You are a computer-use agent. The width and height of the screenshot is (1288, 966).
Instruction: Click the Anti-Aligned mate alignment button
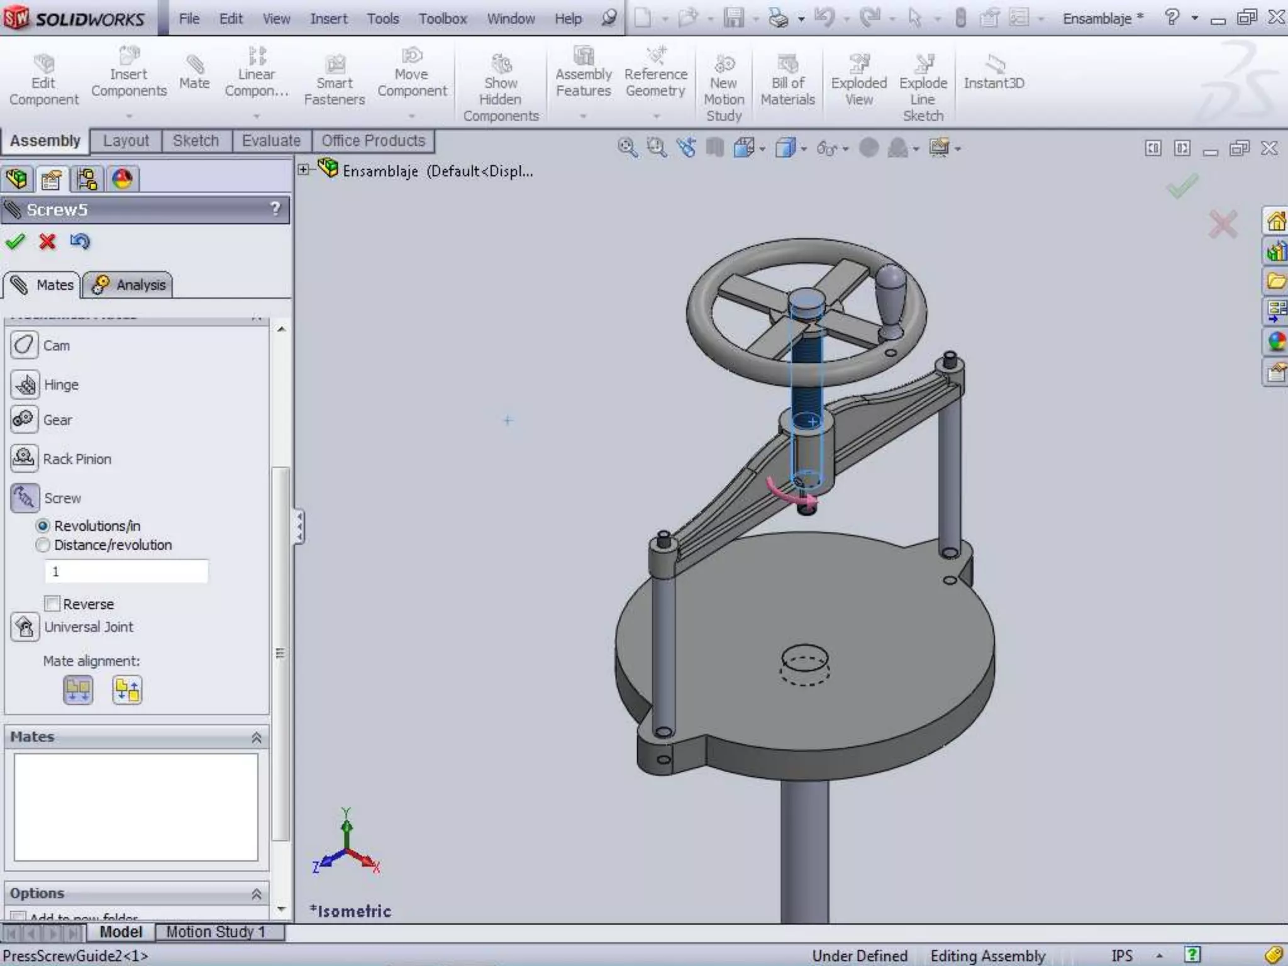point(127,690)
